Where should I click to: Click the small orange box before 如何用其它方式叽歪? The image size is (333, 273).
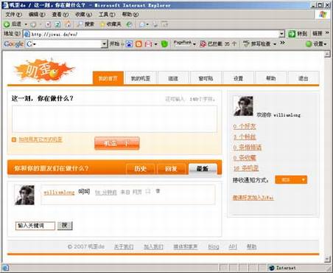click(x=14, y=139)
